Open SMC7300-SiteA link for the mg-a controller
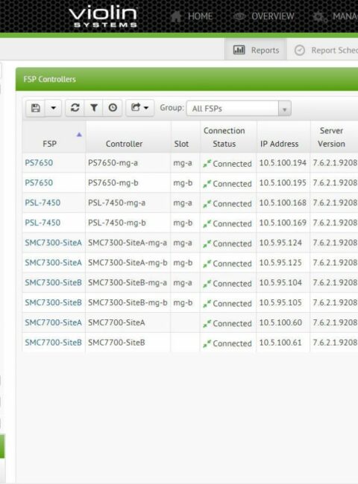Image resolution: width=358 pixels, height=484 pixels. (53, 243)
